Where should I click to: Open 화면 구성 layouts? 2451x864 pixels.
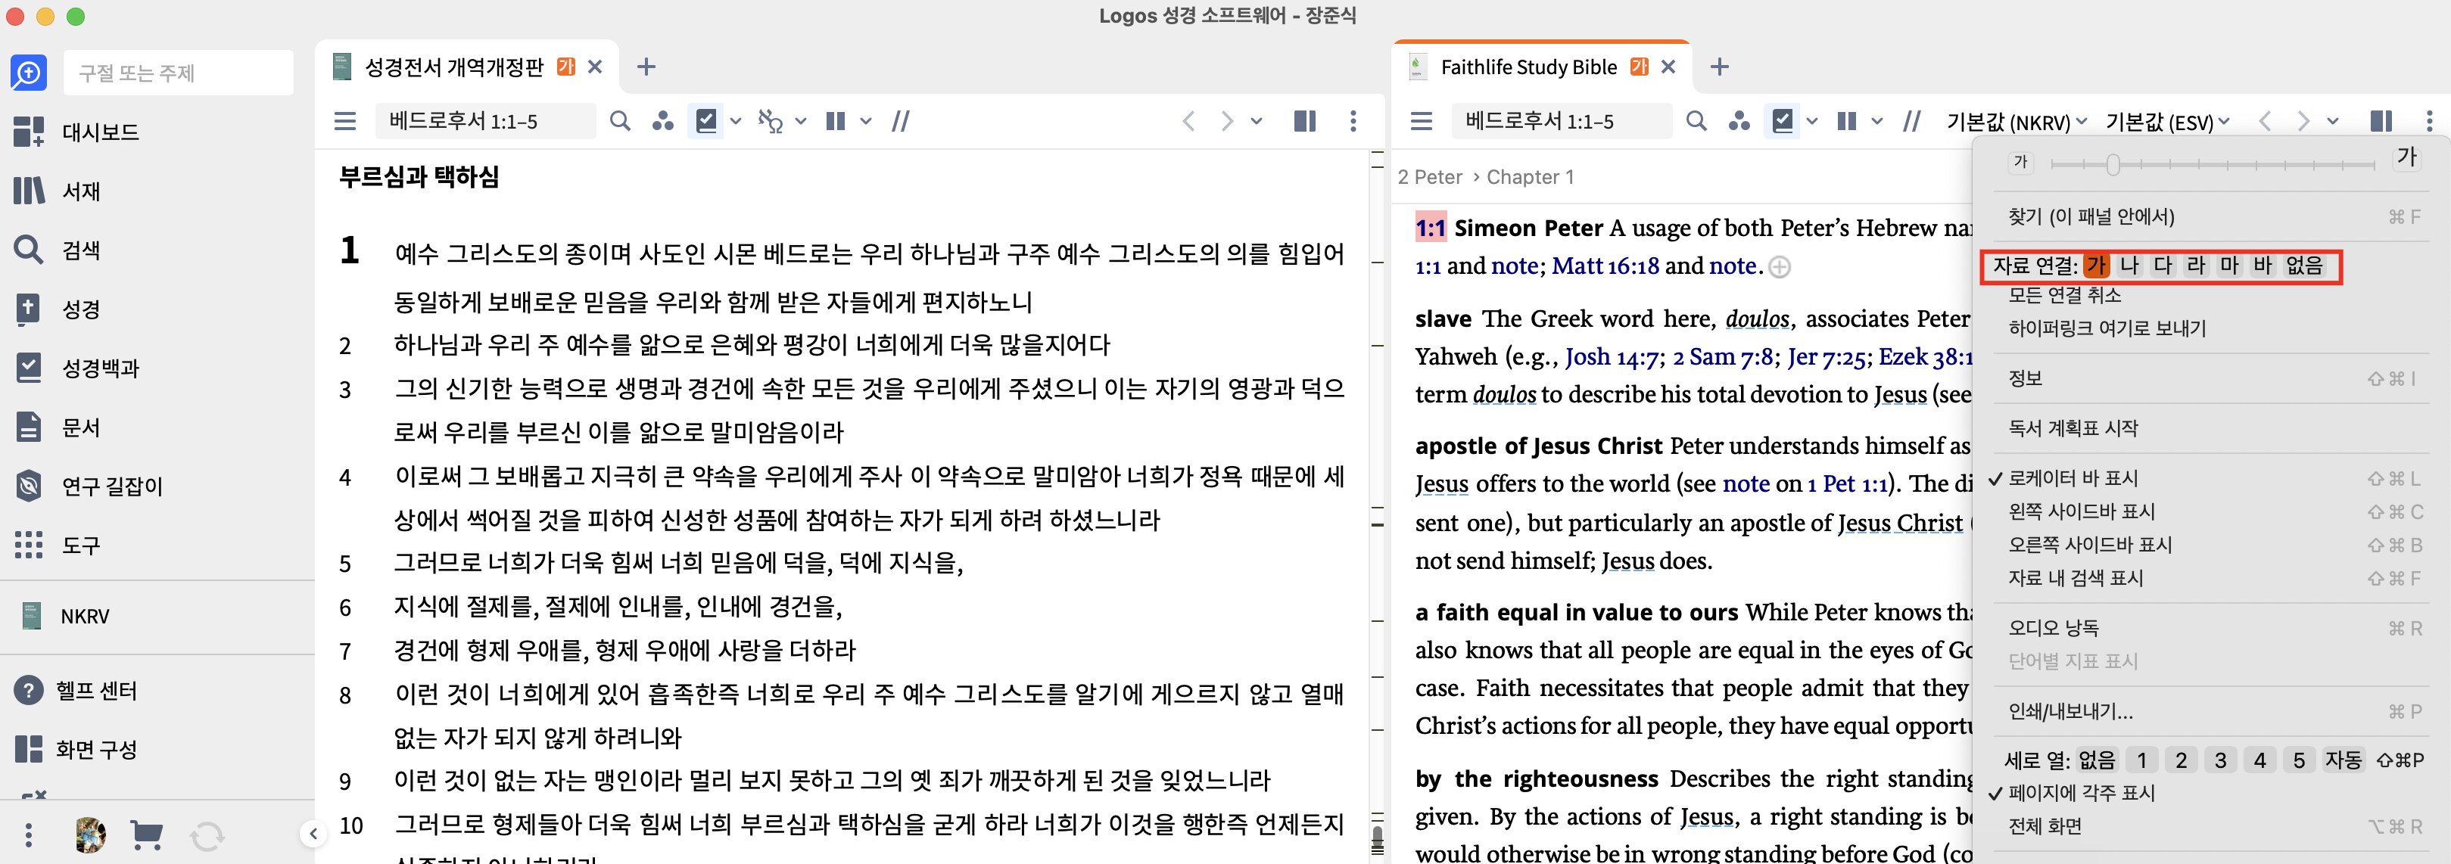(x=76, y=749)
